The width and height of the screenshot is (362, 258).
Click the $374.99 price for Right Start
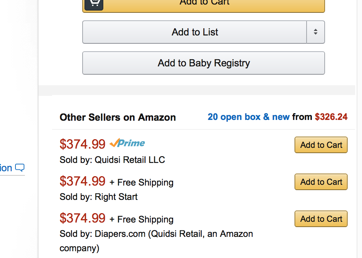click(x=83, y=181)
